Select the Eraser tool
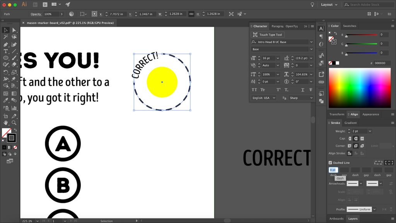The width and height of the screenshot is (396, 223). [14, 65]
